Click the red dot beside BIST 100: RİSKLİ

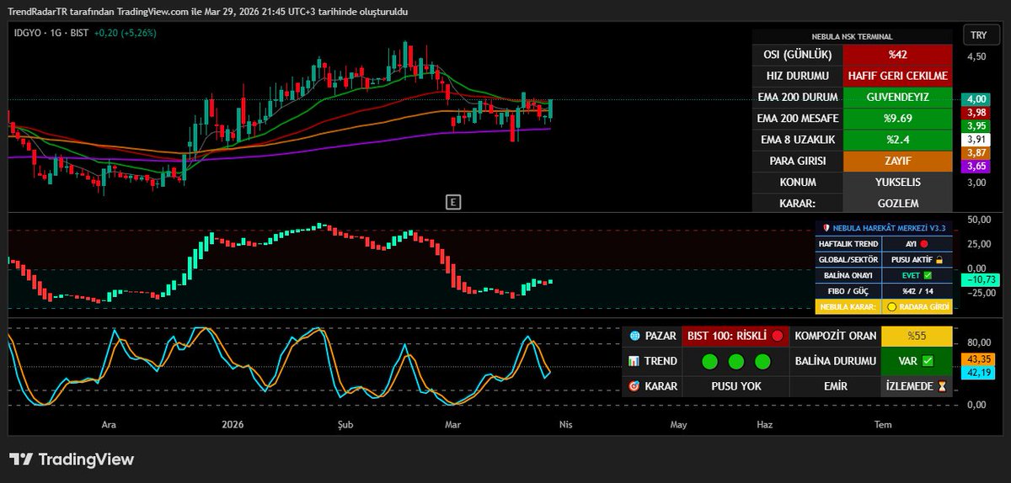pyautogui.click(x=778, y=336)
